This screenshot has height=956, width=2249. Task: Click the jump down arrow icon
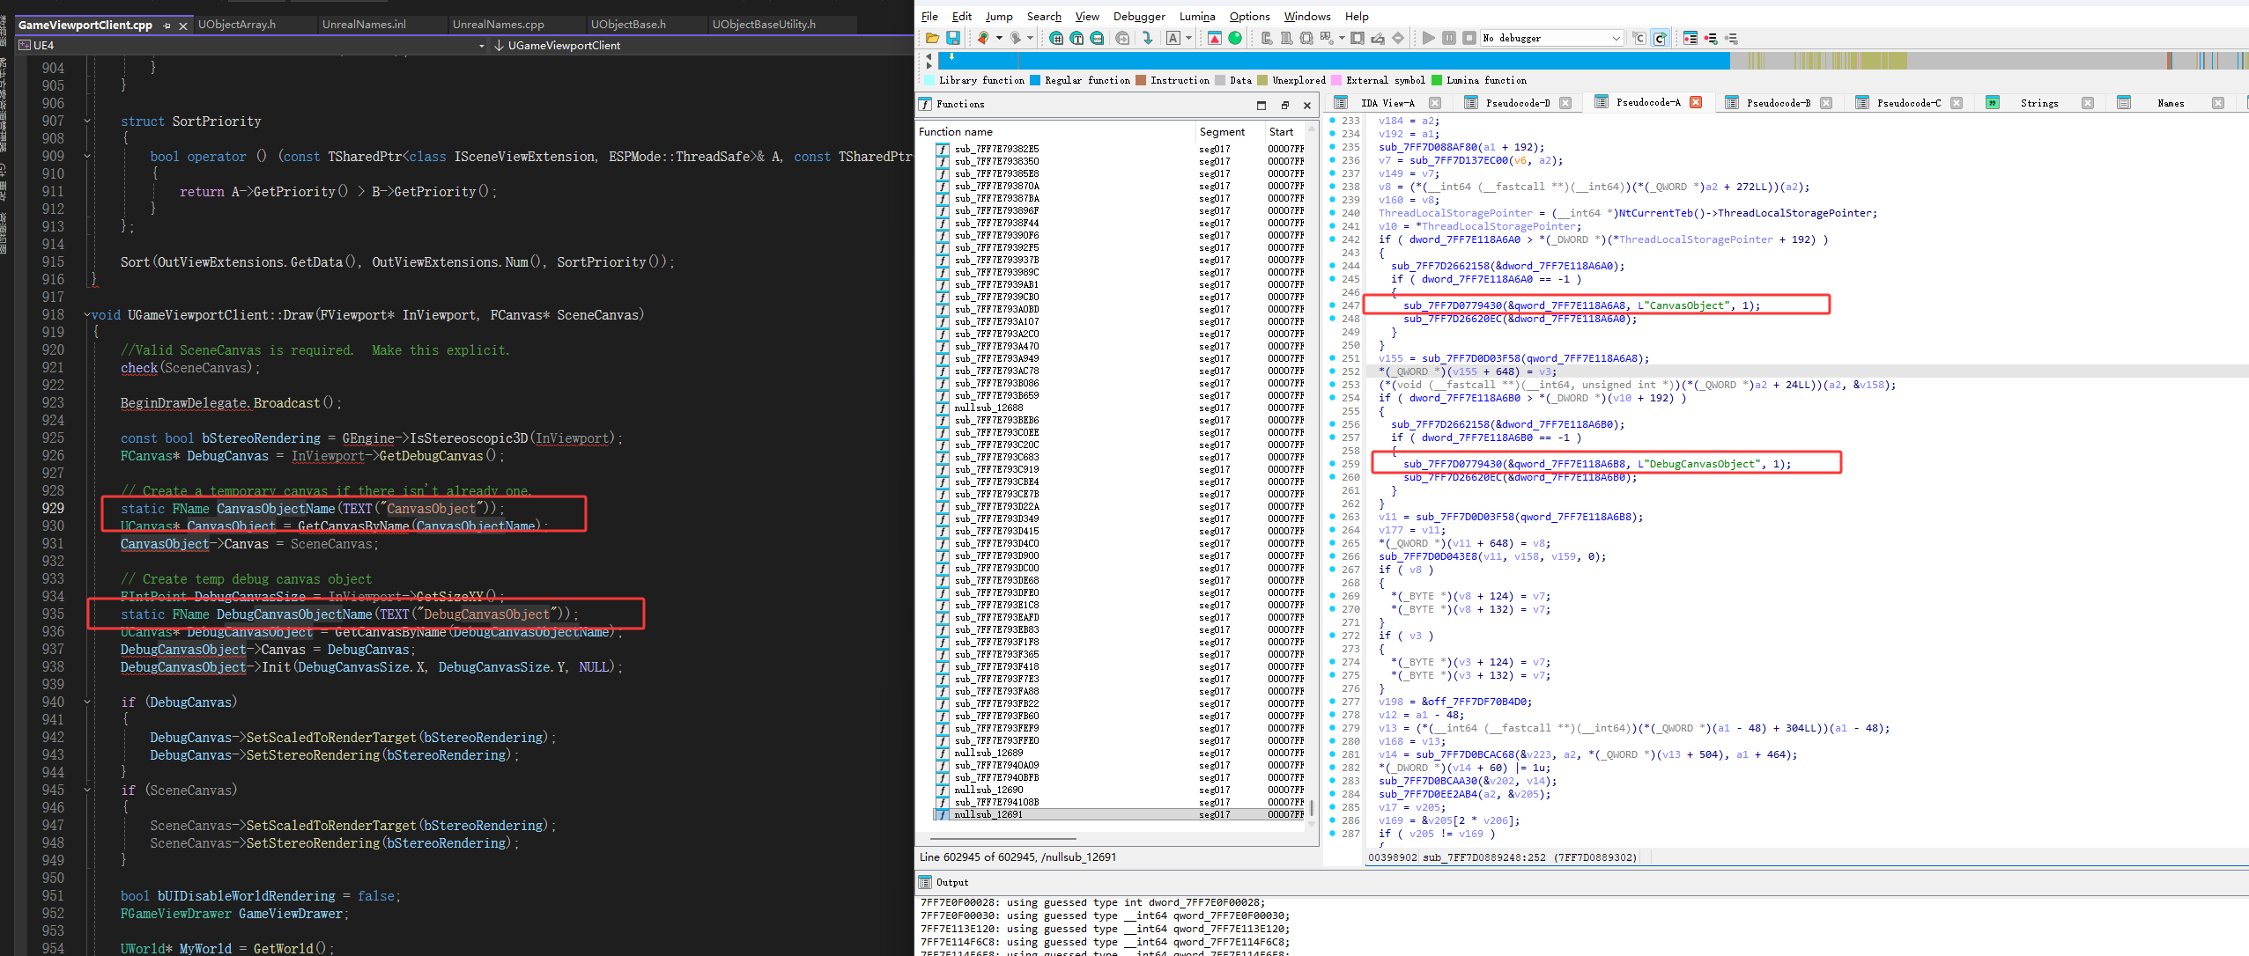(1147, 38)
